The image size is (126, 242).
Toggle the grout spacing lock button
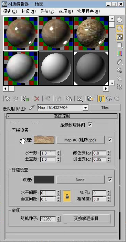[x=67, y=196]
